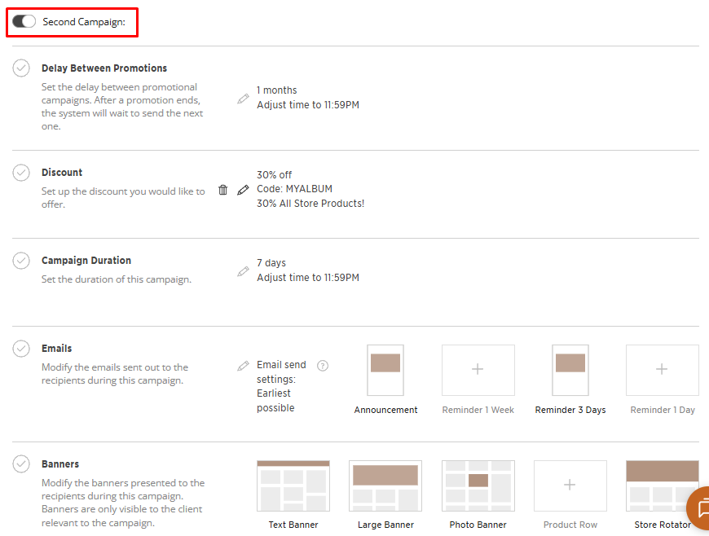This screenshot has width=709, height=536.
Task: Open Email send settings help icon
Action: (x=323, y=366)
